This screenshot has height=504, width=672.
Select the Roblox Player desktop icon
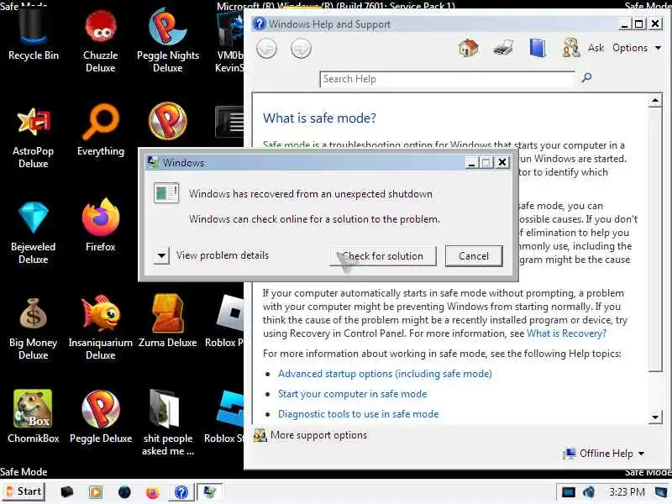point(224,322)
